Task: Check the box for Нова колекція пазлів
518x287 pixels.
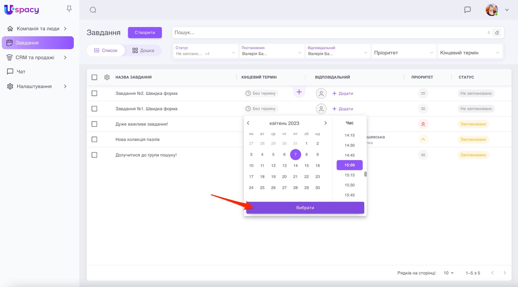Action: pos(94,139)
